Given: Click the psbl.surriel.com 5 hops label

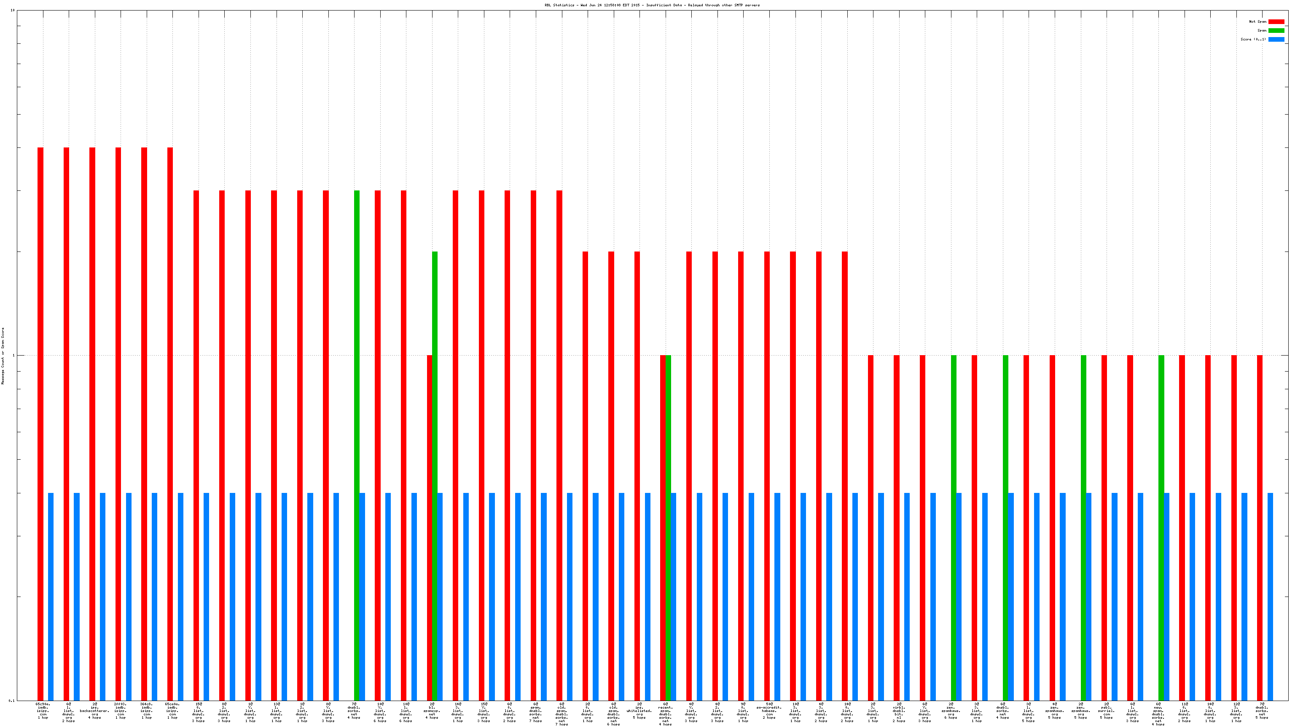Looking at the screenshot, I should (1106, 710).
